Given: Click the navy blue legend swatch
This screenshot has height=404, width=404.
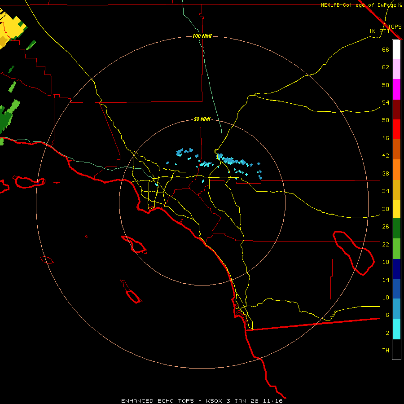Looking at the screenshot, I should click(396, 269).
